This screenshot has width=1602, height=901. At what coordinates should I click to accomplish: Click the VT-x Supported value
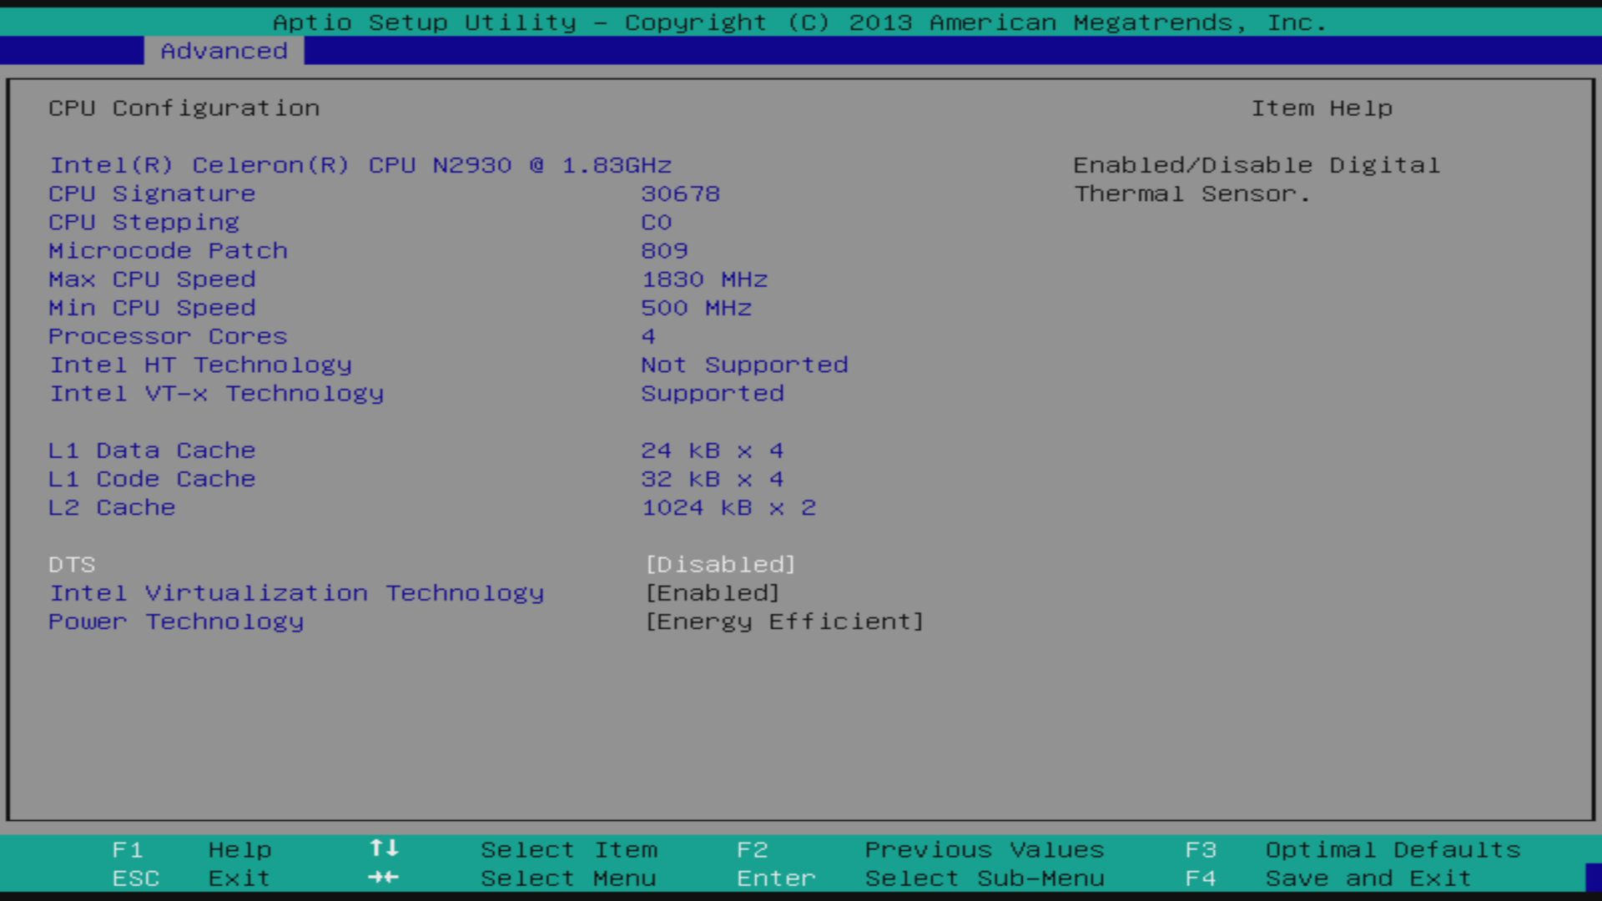pyautogui.click(x=713, y=394)
